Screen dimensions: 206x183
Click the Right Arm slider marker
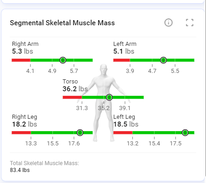pos(63,60)
